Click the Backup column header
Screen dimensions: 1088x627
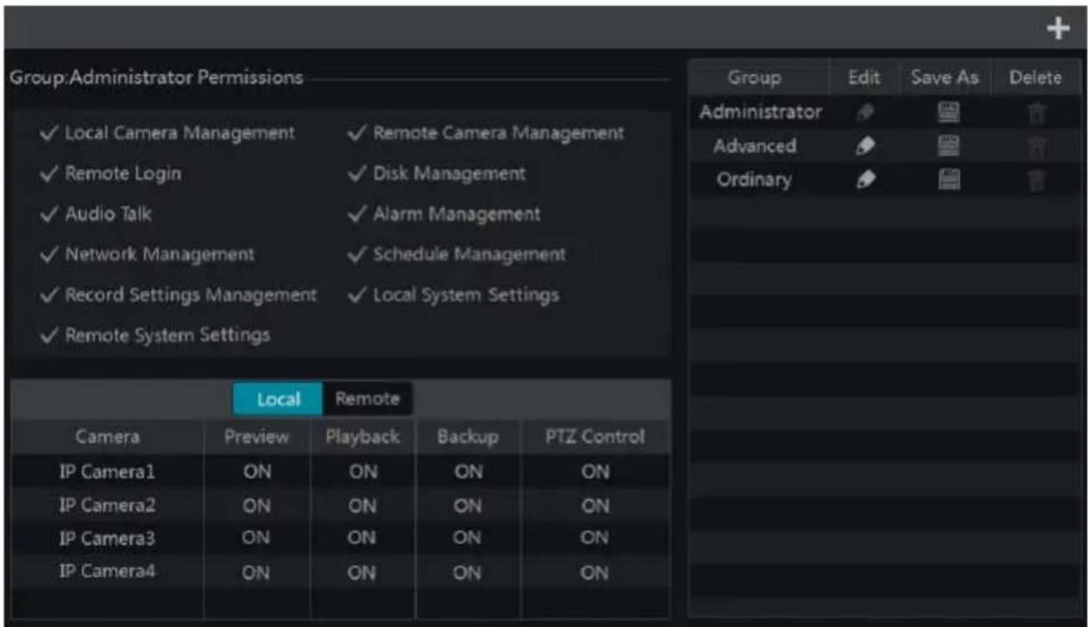(468, 437)
